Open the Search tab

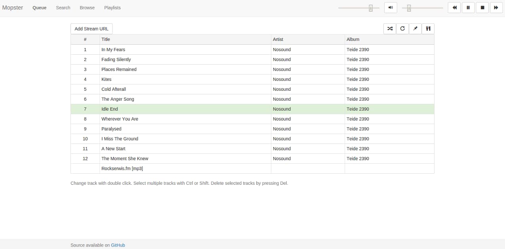pyautogui.click(x=63, y=8)
